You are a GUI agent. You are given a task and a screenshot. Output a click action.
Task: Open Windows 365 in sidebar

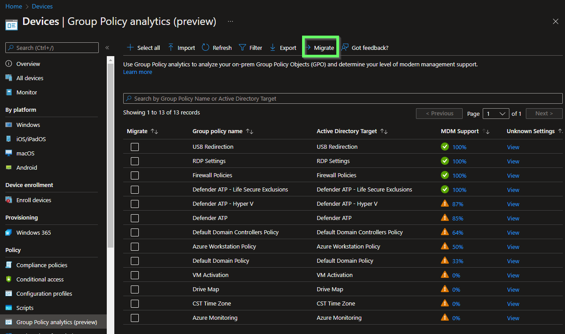point(33,232)
